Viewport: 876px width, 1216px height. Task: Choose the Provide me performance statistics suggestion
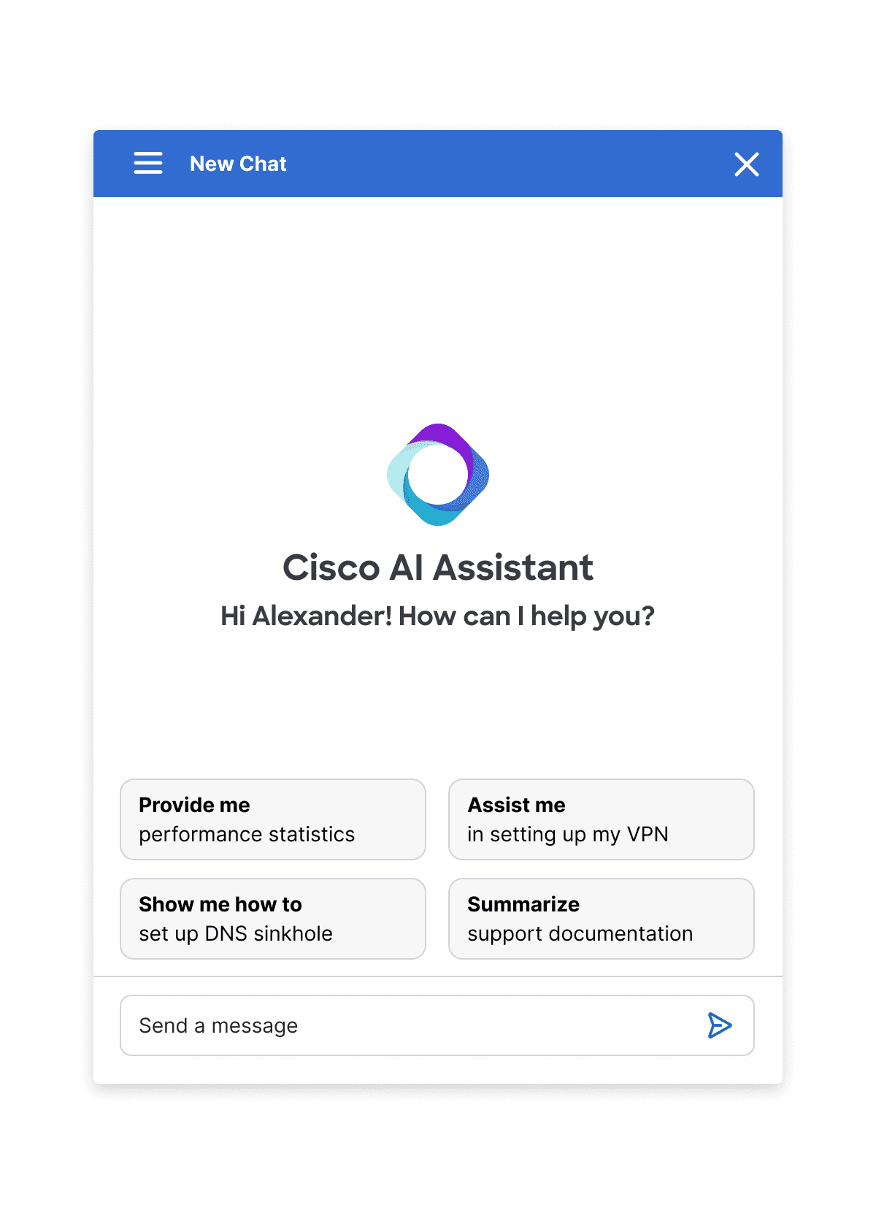pos(273,819)
